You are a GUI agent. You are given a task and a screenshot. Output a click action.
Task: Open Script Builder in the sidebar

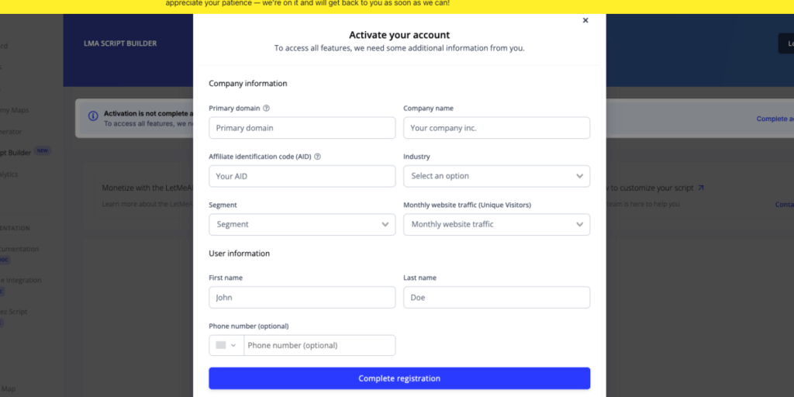pyautogui.click(x=16, y=153)
